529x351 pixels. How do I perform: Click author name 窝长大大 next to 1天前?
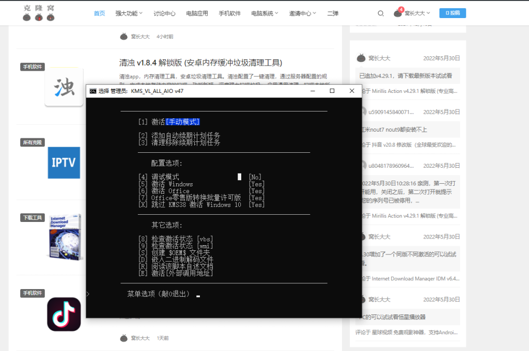(x=141, y=338)
